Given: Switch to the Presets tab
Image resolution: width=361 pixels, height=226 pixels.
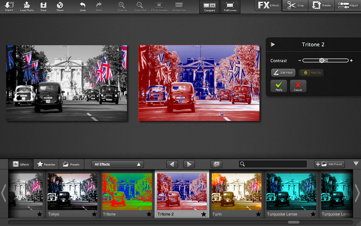Looking at the screenshot, I should click(x=71, y=164).
